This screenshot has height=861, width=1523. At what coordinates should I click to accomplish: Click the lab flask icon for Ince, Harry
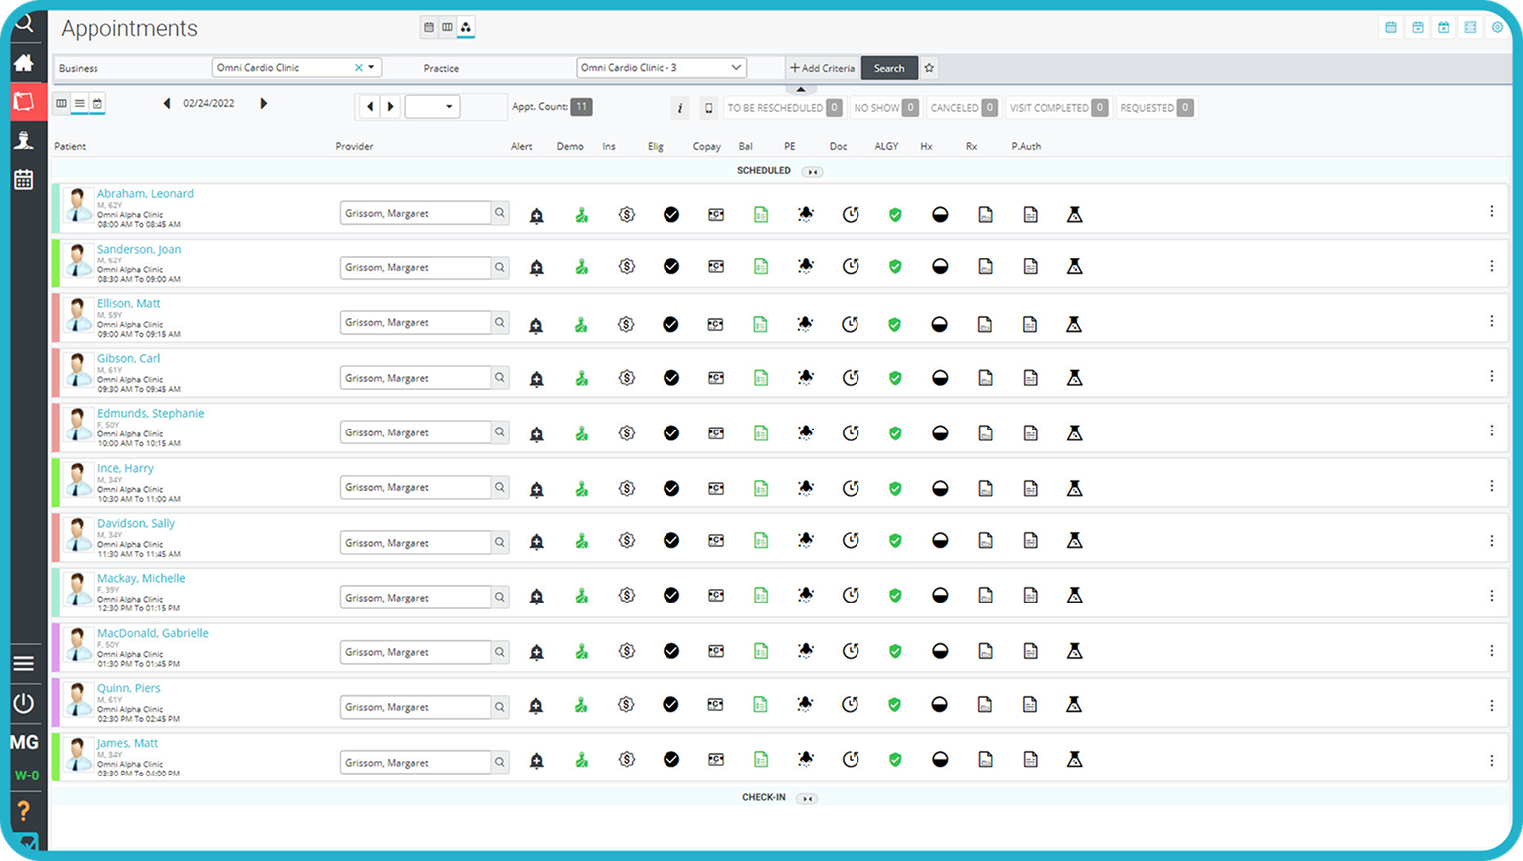(1074, 488)
